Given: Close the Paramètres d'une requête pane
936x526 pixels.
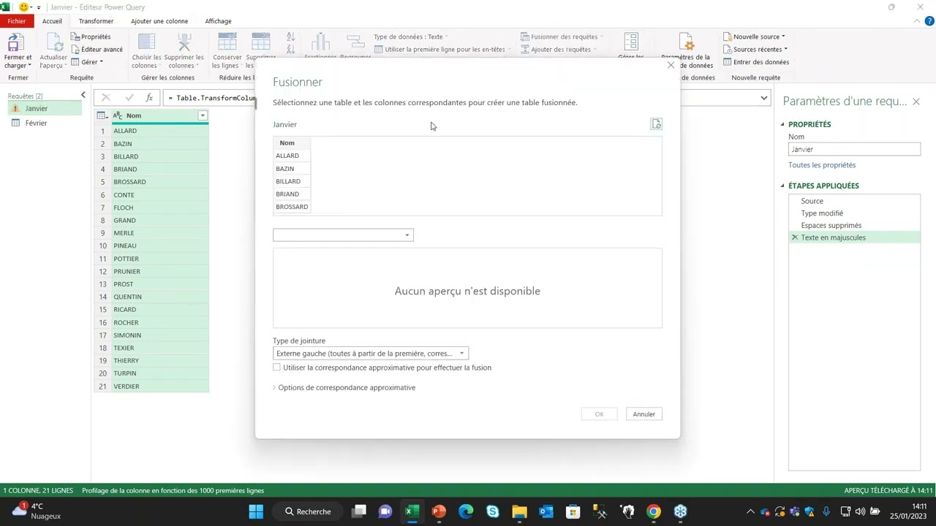Looking at the screenshot, I should coord(916,102).
